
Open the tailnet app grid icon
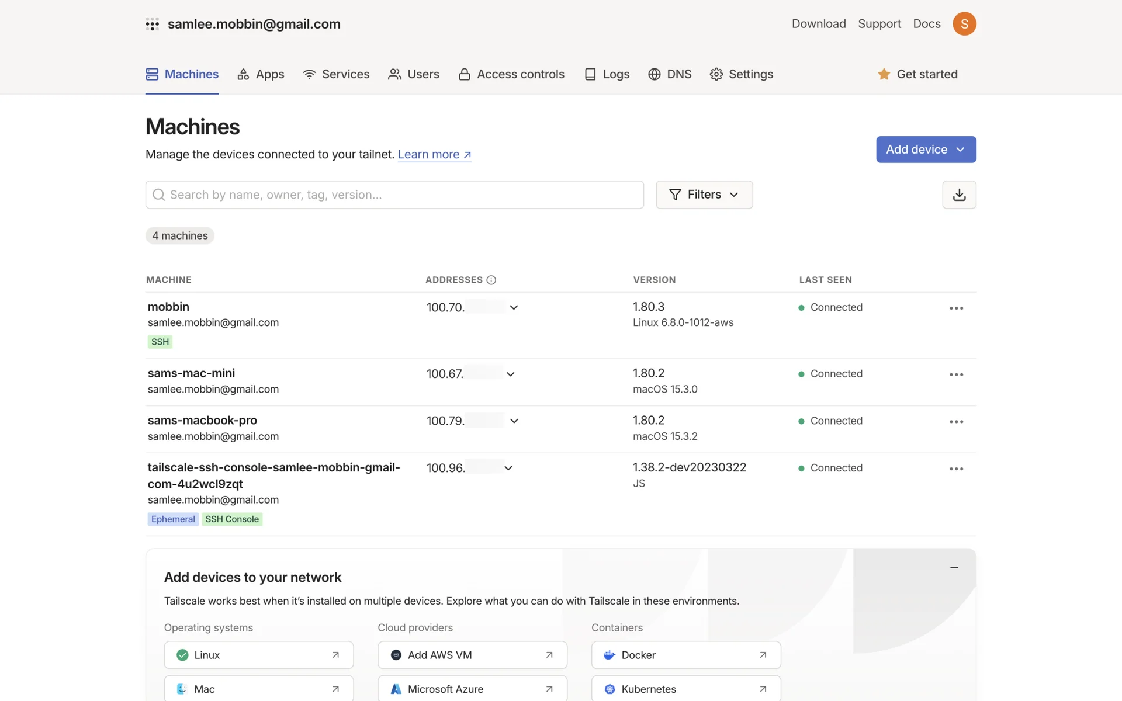tap(152, 24)
